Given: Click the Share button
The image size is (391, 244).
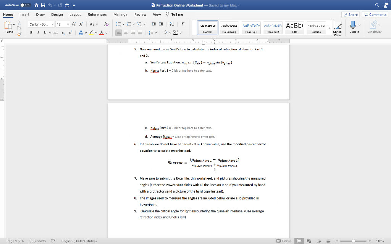Looking at the screenshot, I should (351, 14).
